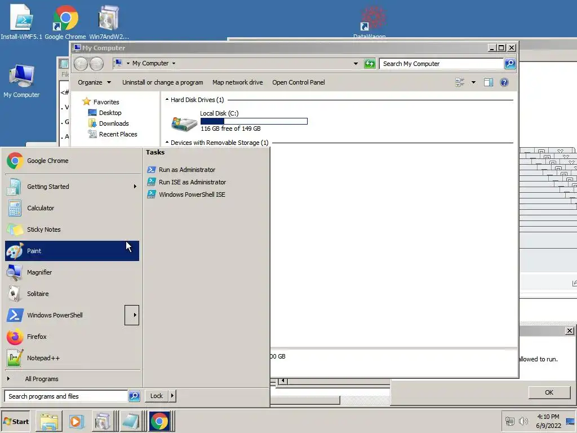Collapse Hard Disk Drives group
This screenshot has height=433, width=577.
pos(167,99)
